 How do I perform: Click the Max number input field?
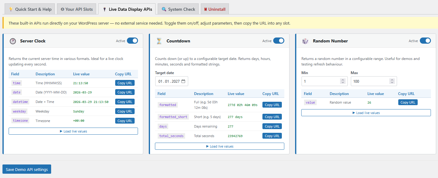pyautogui.click(x=374, y=81)
